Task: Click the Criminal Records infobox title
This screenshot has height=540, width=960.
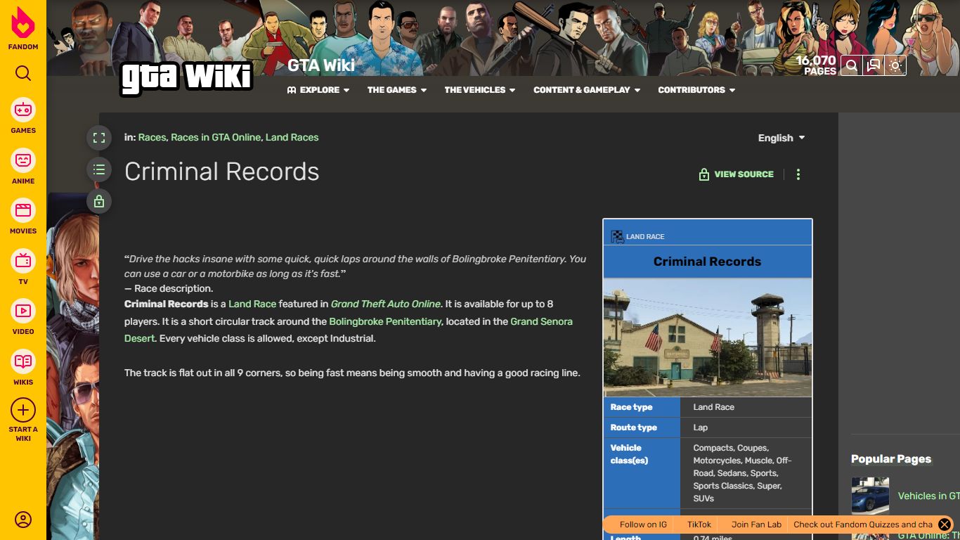Action: [x=708, y=262]
